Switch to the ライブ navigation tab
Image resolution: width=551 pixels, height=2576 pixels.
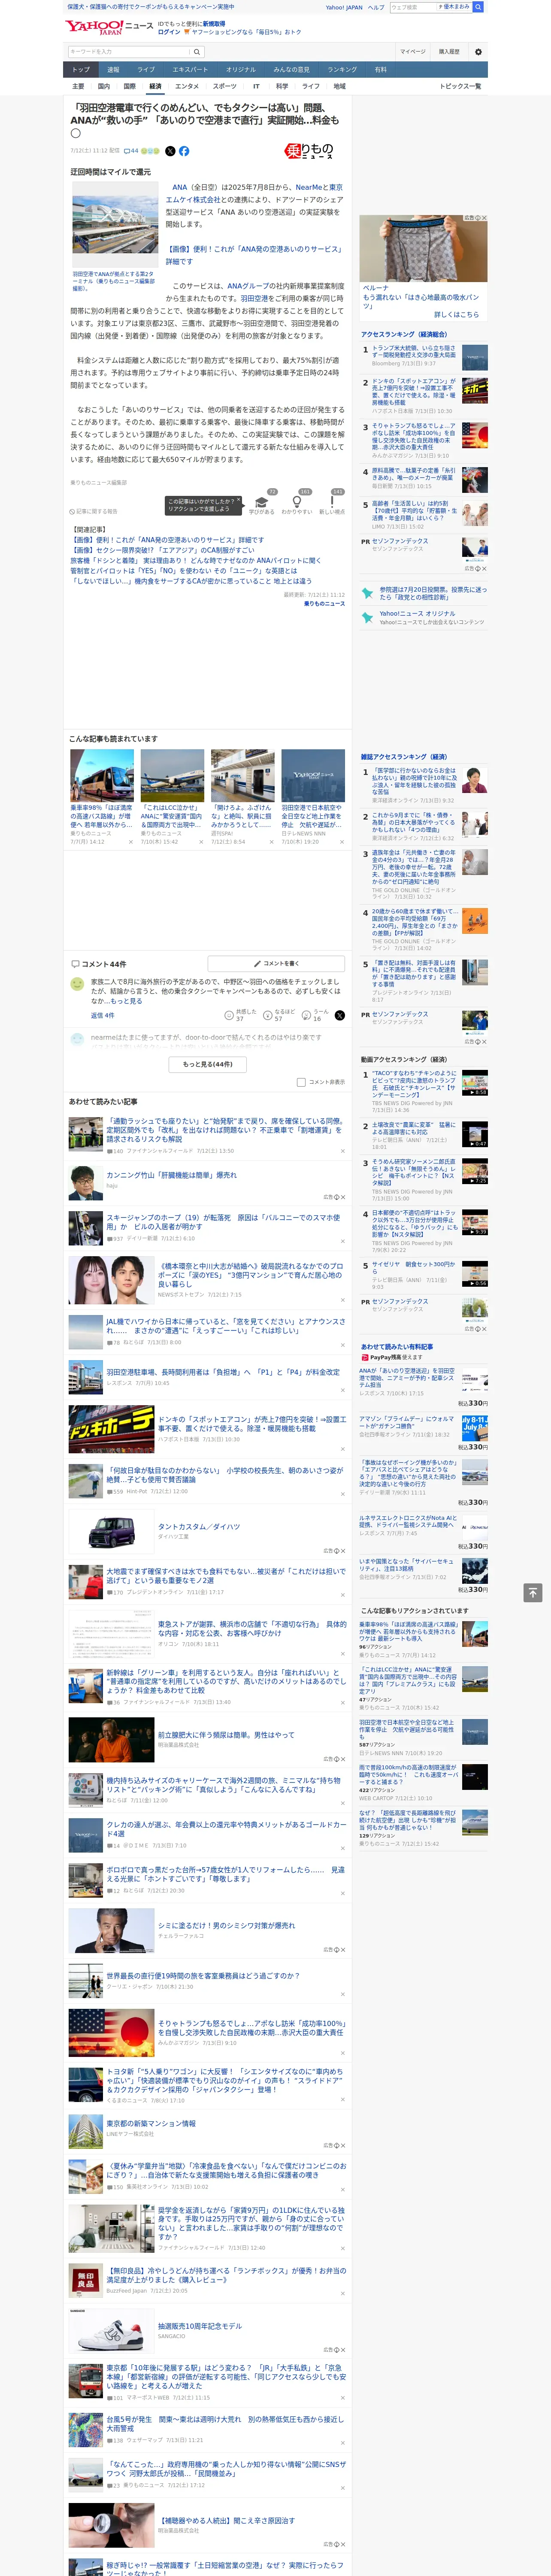point(146,70)
